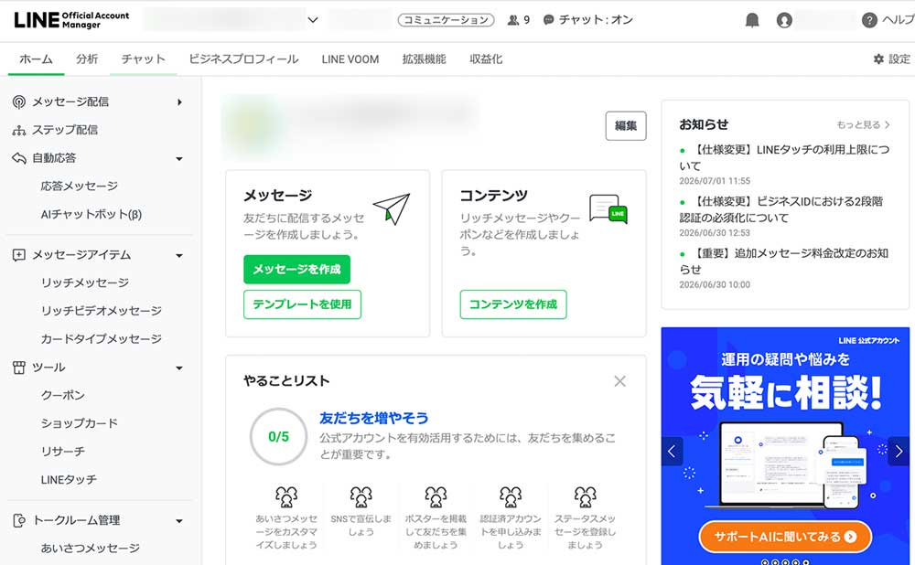Click the もっと見る chevron link
Image resolution: width=915 pixels, height=565 pixels.
pyautogui.click(x=863, y=124)
